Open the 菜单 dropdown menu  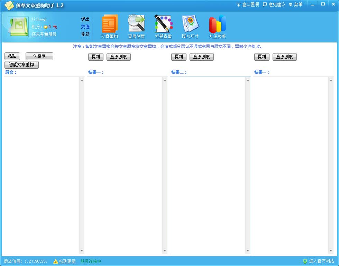(x=295, y=4)
